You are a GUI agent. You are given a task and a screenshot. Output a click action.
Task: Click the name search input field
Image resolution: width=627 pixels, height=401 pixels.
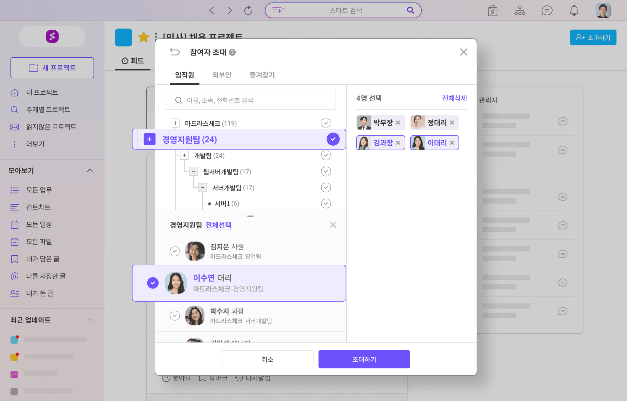click(x=251, y=100)
